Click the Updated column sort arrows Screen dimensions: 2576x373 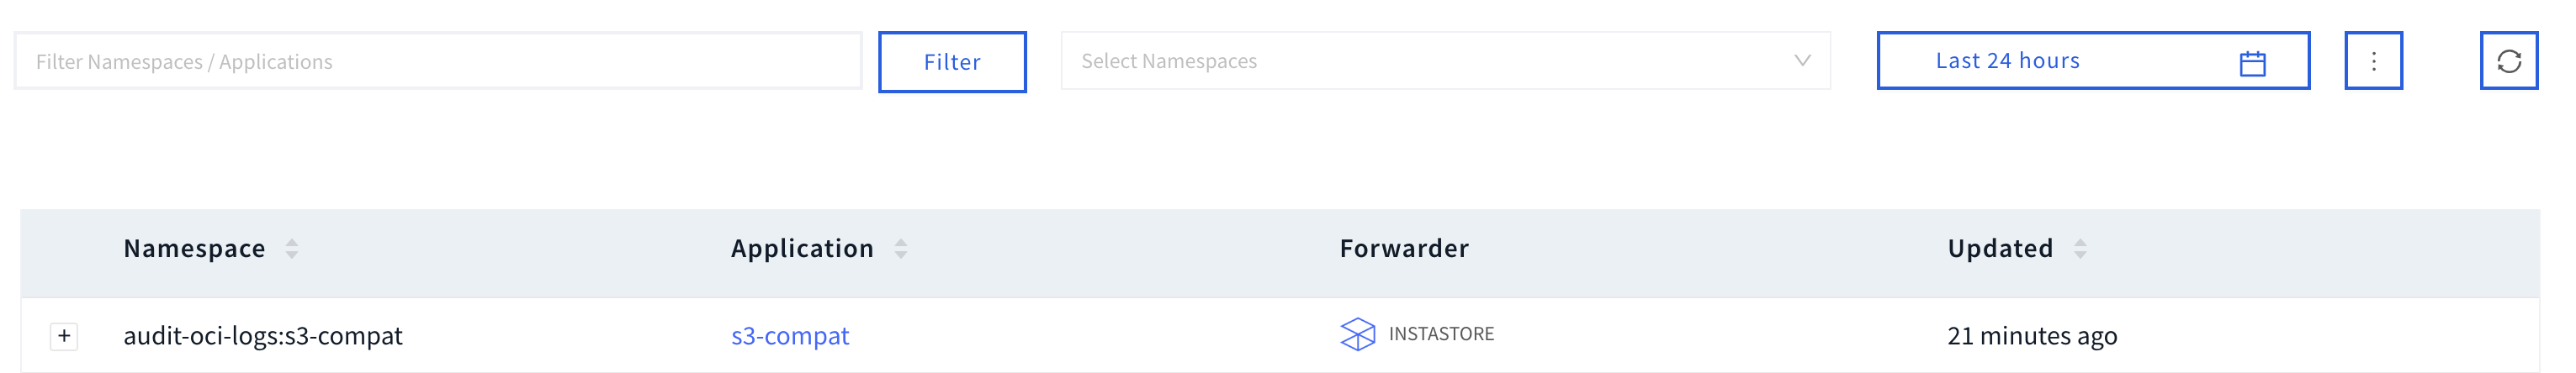(x=2079, y=249)
